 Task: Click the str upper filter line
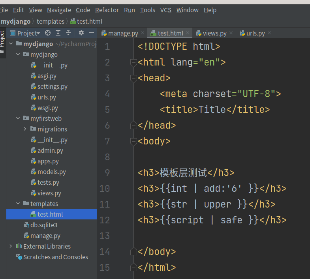click(207, 204)
